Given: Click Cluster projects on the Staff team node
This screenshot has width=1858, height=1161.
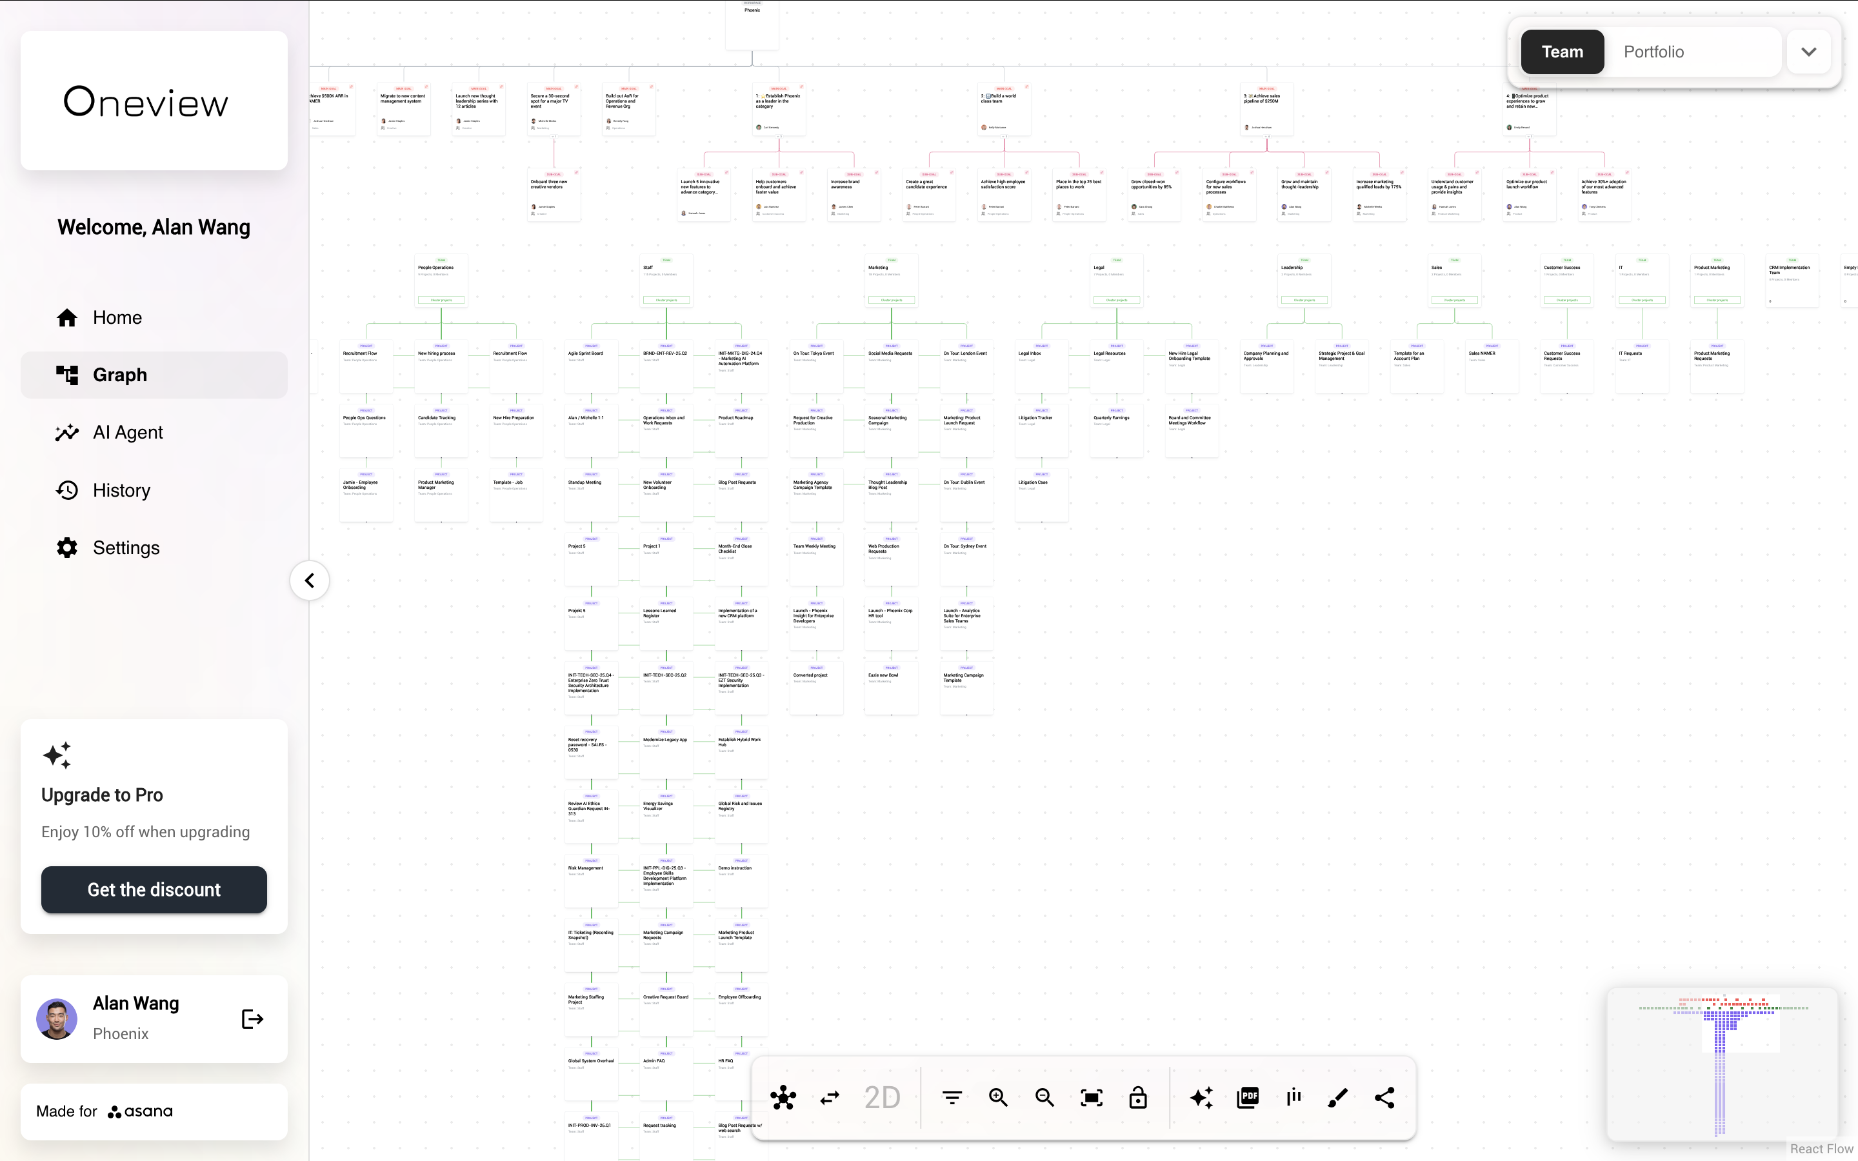Looking at the screenshot, I should [665, 299].
